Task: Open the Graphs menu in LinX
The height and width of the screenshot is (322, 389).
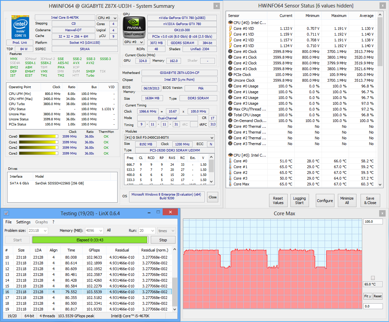Action: pyautogui.click(x=41, y=222)
